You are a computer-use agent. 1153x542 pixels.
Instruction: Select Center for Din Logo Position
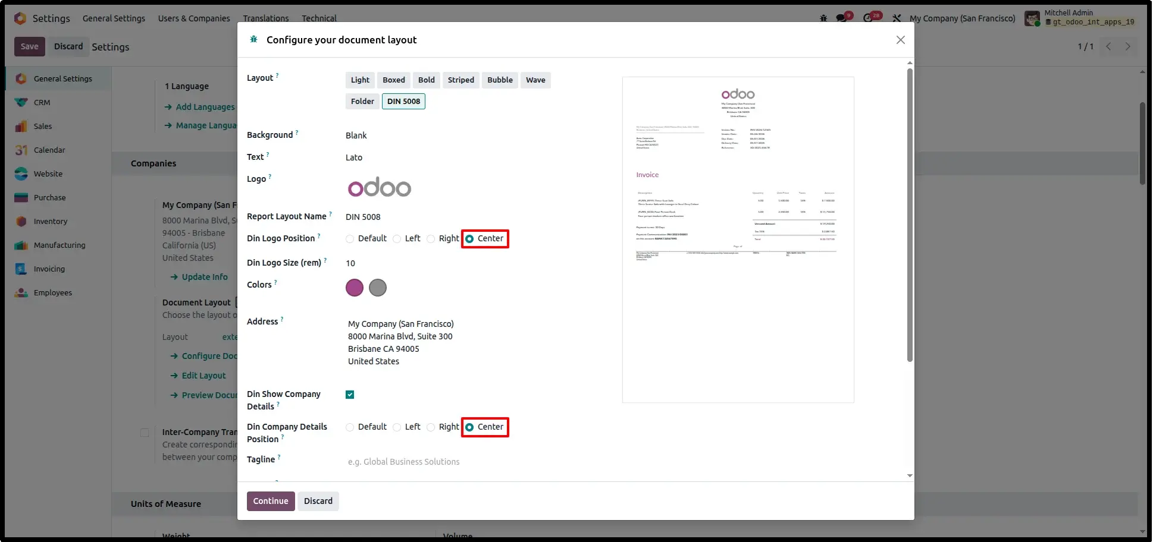tap(469, 239)
